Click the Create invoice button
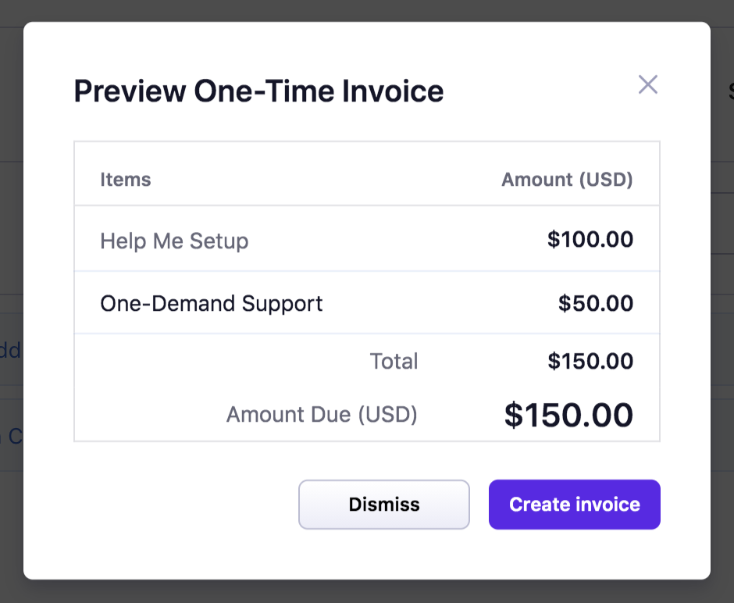This screenshot has height=603, width=734. pyautogui.click(x=574, y=504)
